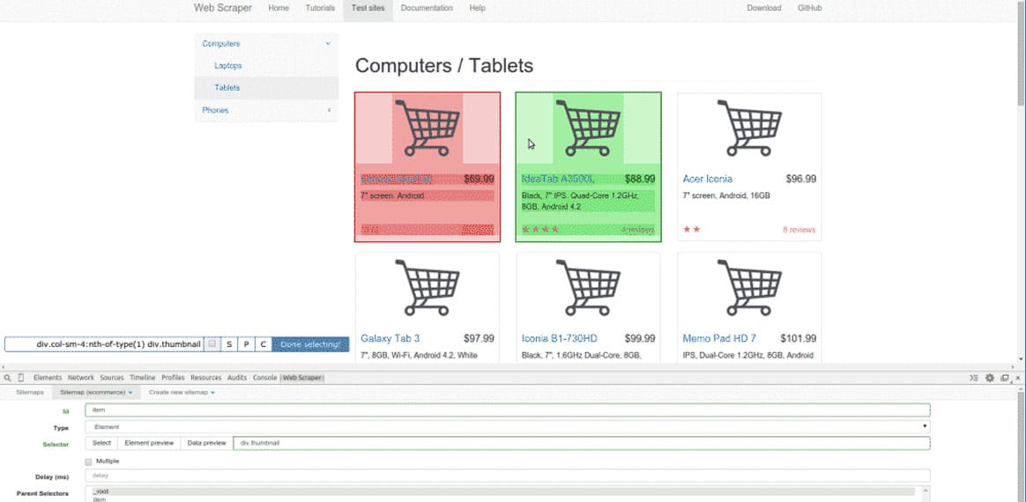Click the C button in selection toolbar
This screenshot has height=502, width=1026.
[x=263, y=344]
